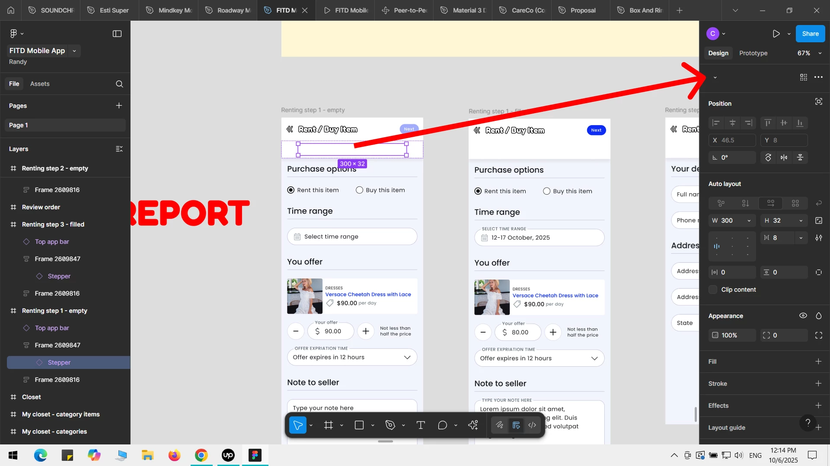Toggle the left sidebar panel icon
Image resolution: width=830 pixels, height=466 pixels.
point(117,34)
